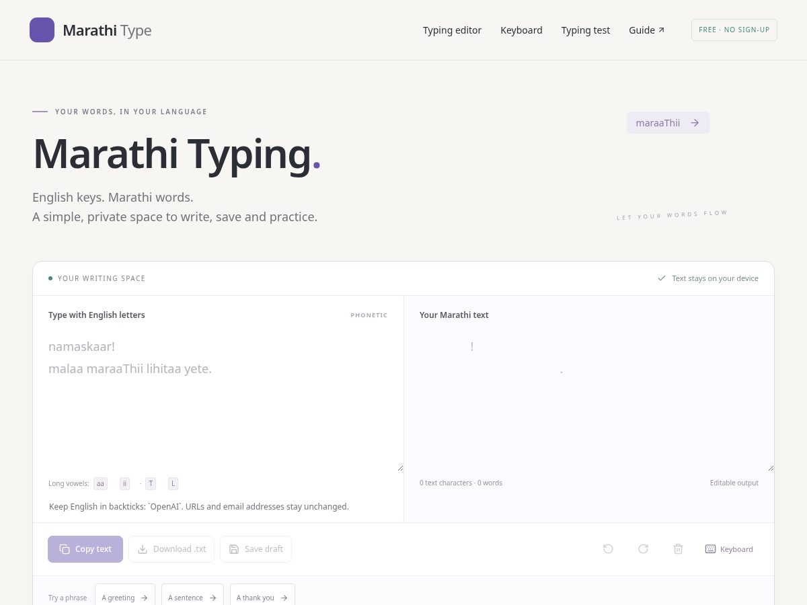Click the 'YOUR WRITING SPACE' heading
807x605 pixels.
[102, 278]
